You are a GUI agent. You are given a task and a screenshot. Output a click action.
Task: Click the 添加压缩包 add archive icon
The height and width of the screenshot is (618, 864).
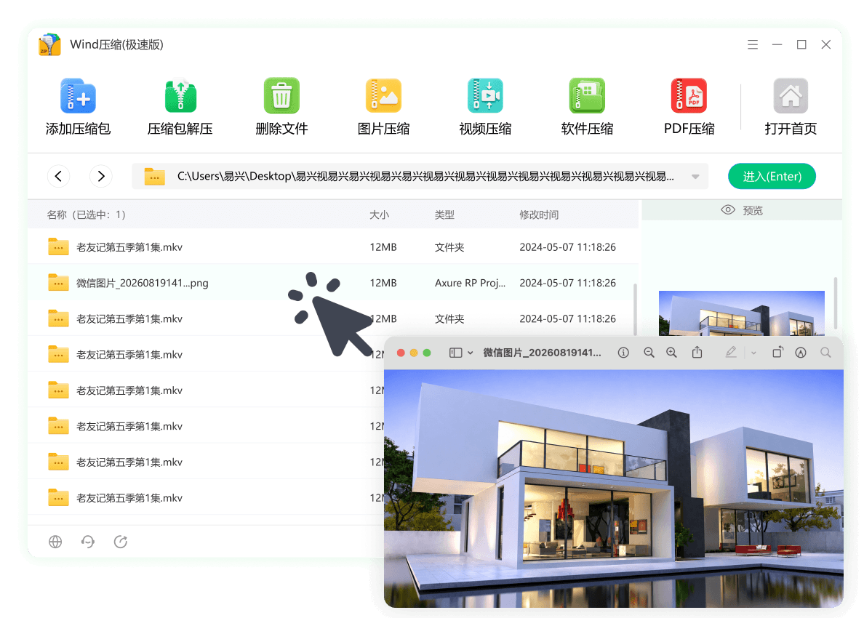pos(78,95)
